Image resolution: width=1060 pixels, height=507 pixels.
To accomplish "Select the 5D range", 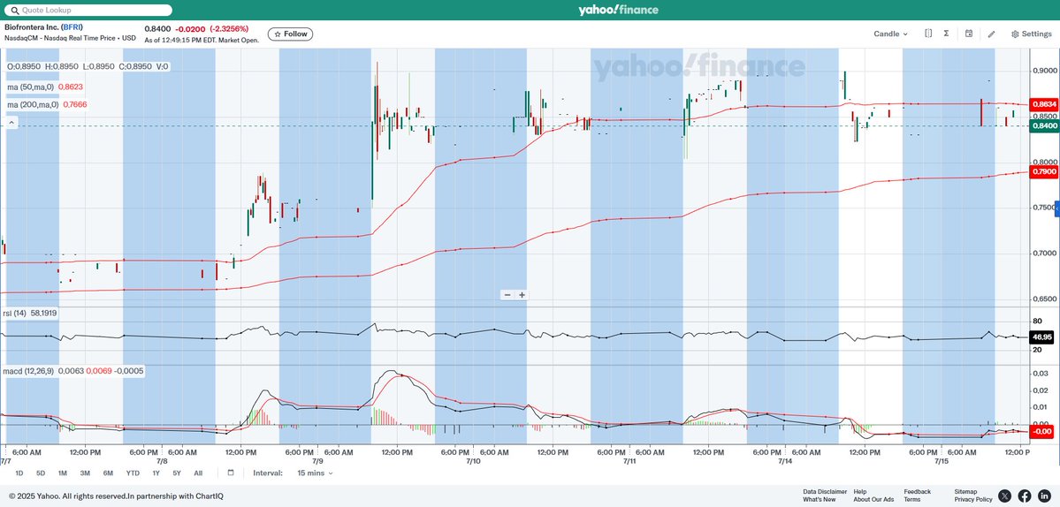I will coord(41,473).
